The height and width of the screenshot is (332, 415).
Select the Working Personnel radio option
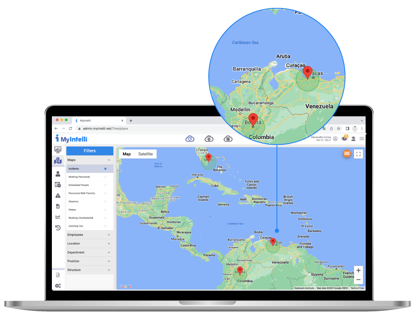pos(105,177)
